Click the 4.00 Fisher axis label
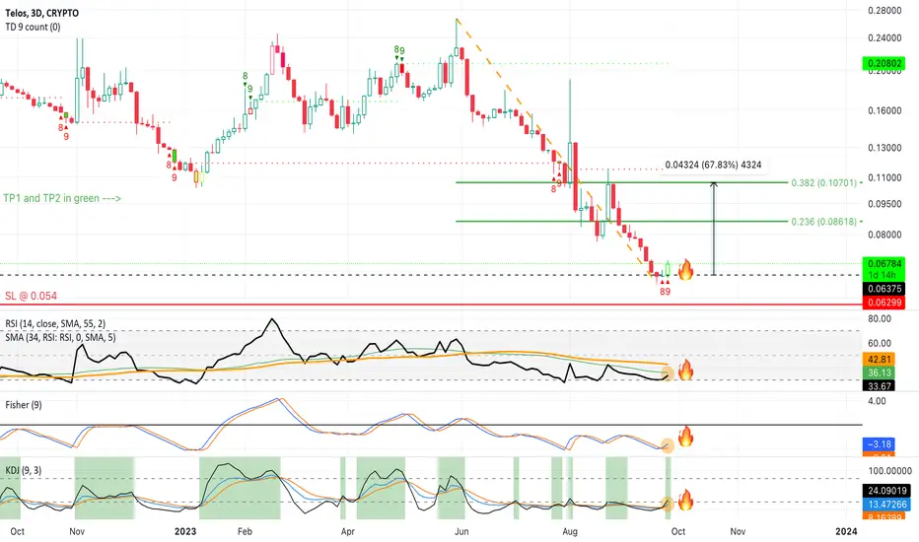Viewport: 919px width, 542px height. pyautogui.click(x=877, y=401)
